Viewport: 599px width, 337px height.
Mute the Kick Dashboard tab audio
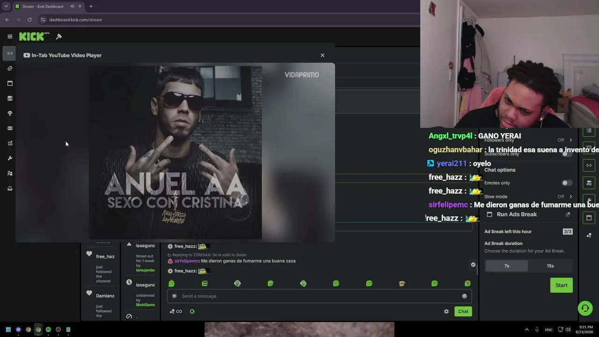(72, 7)
